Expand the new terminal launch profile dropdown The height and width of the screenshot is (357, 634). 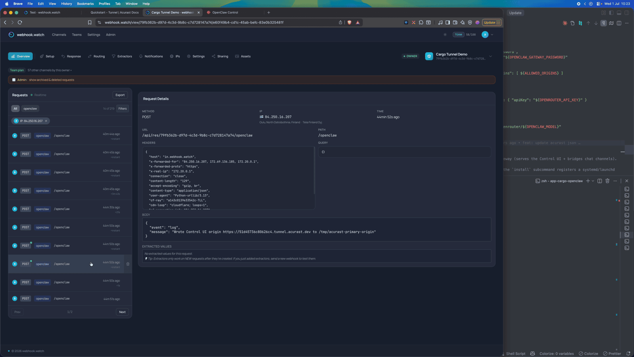coord(593,181)
